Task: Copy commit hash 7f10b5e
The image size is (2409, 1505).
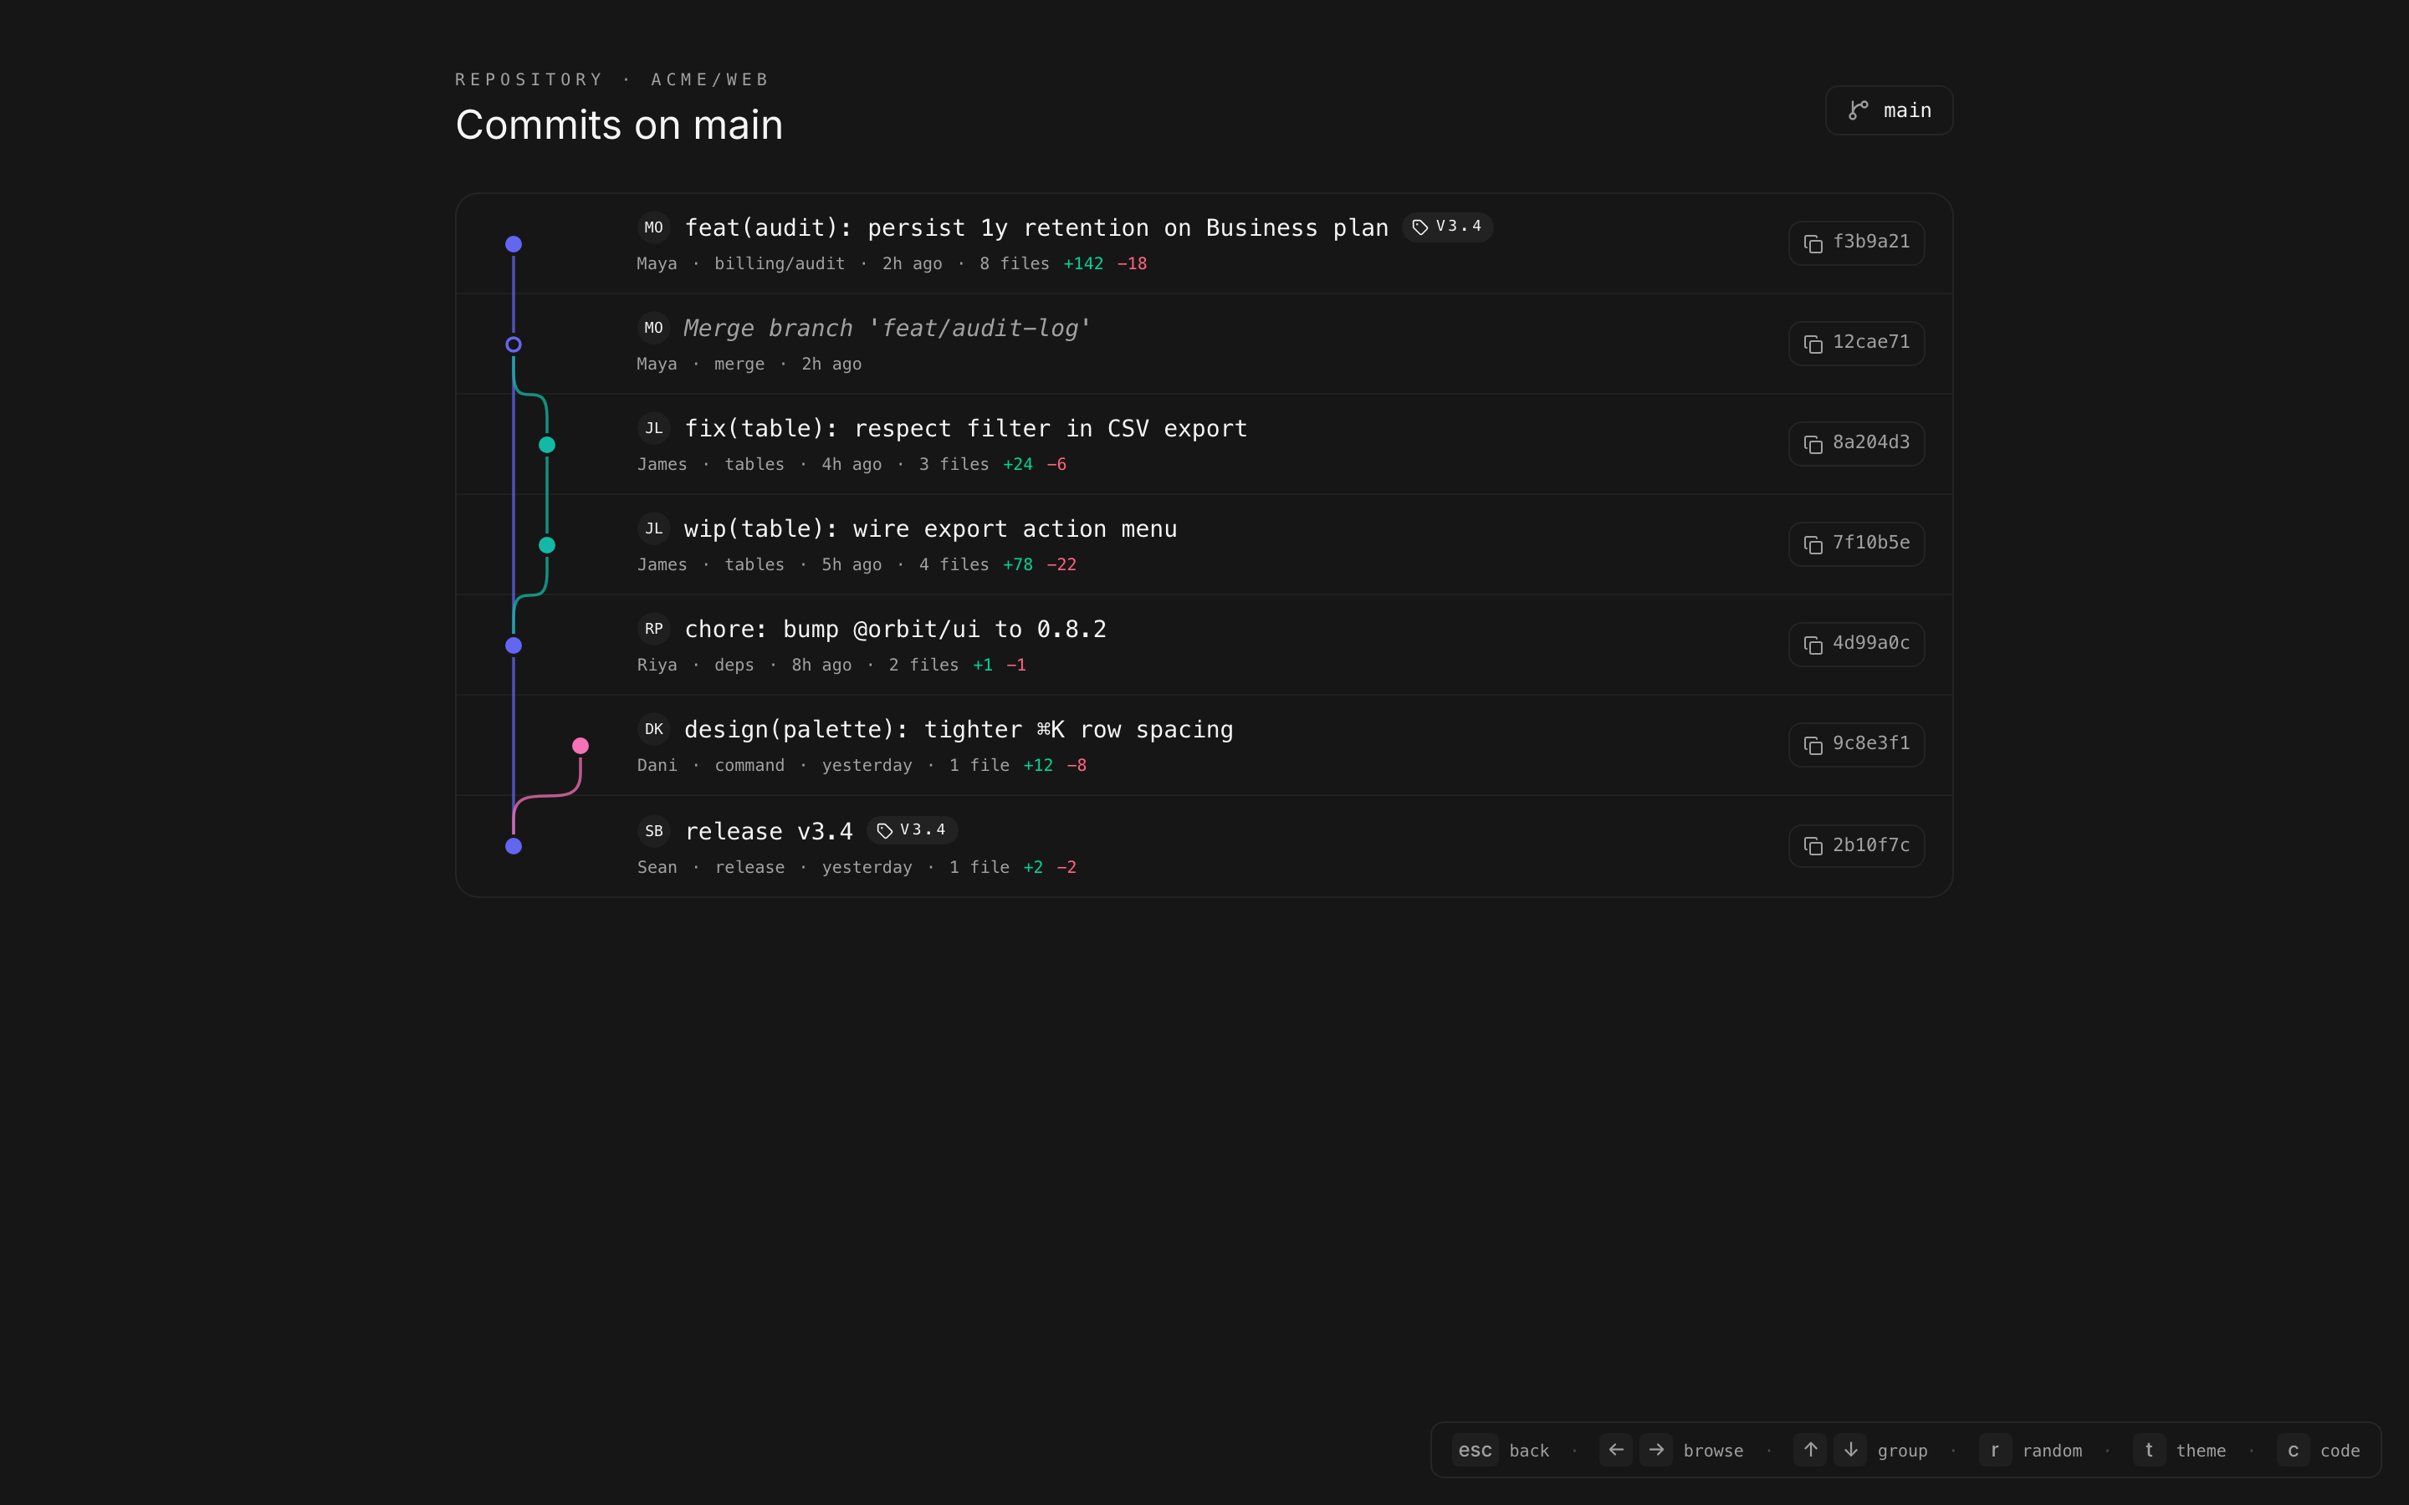Action: coord(1855,543)
